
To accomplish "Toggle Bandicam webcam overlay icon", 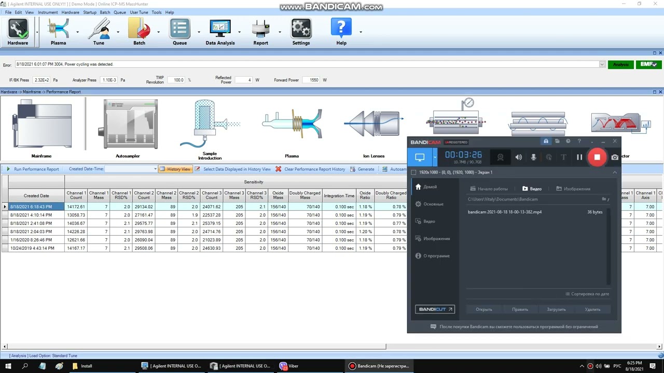I will point(500,157).
